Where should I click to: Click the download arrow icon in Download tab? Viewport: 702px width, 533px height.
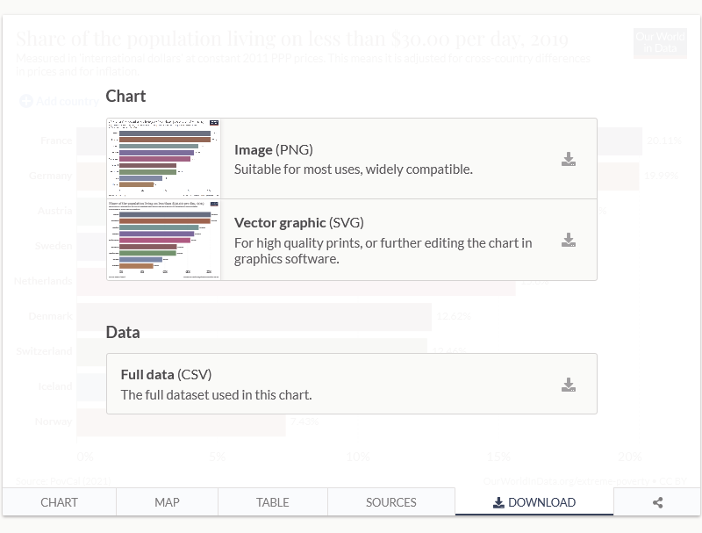tap(498, 502)
